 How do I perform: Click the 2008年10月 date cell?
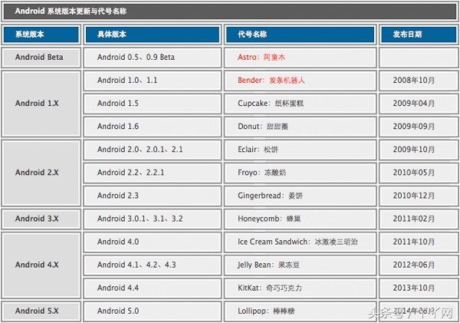[419, 81]
